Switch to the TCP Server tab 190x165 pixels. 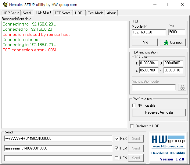click(x=63, y=13)
